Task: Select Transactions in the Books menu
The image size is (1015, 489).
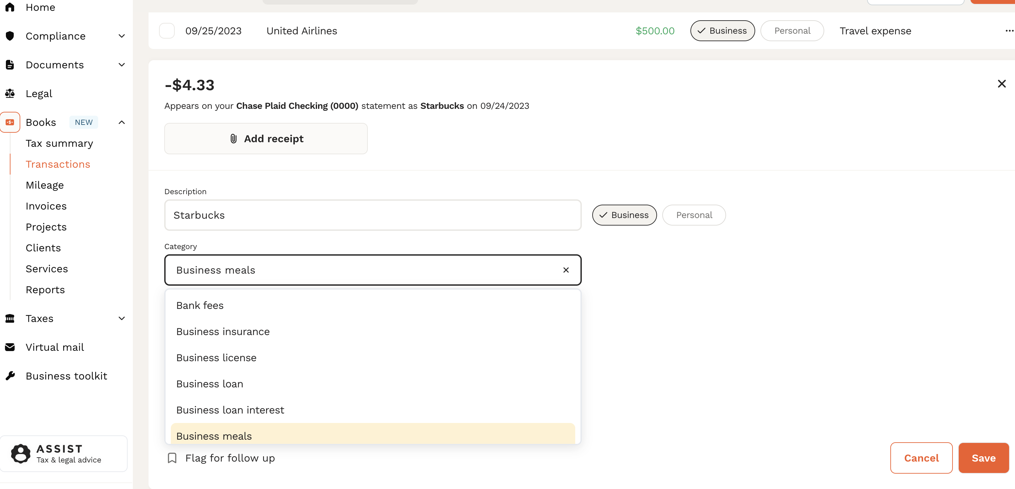Action: pos(58,164)
